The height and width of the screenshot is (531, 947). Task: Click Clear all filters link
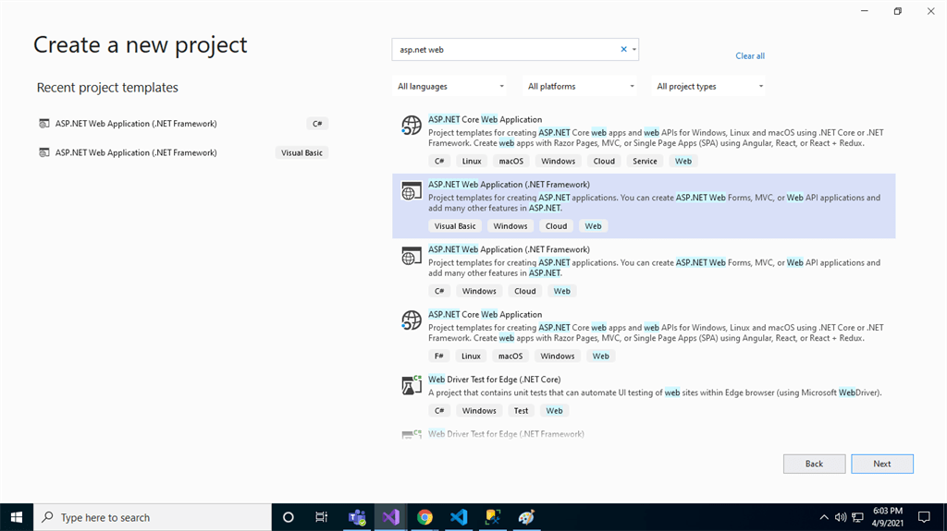749,55
